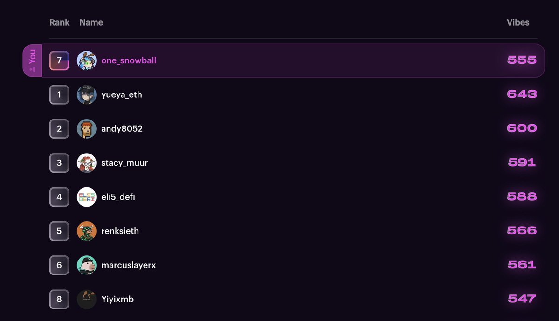Click the rank 1 badge
This screenshot has height=321, width=559.
pos(59,94)
